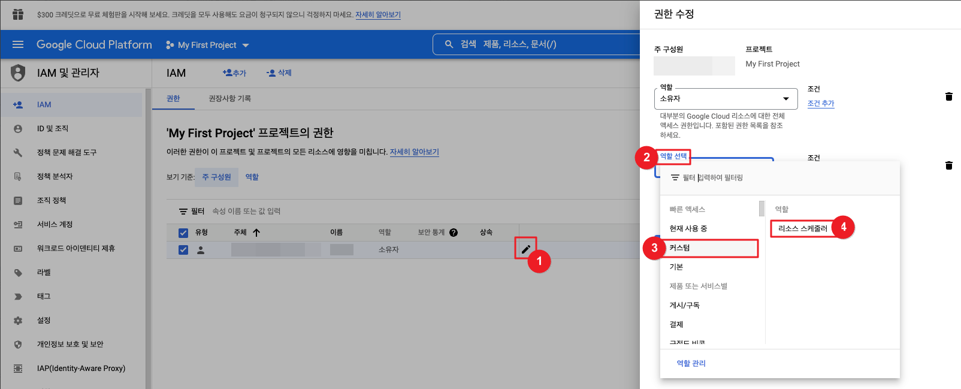Click the 조건 추가 link
The width and height of the screenshot is (961, 389).
point(820,103)
